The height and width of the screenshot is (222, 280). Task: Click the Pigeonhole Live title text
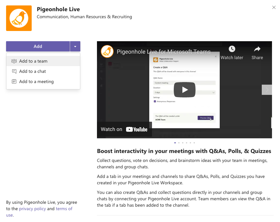(x=58, y=9)
